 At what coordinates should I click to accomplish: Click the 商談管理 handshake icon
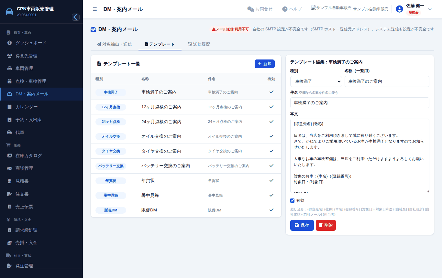pyautogui.click(x=9, y=168)
